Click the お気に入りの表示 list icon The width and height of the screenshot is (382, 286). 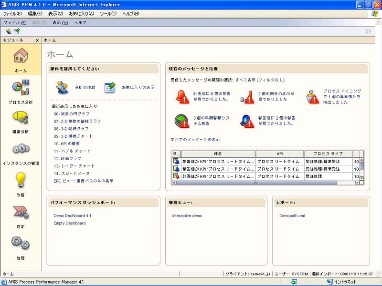point(110,87)
